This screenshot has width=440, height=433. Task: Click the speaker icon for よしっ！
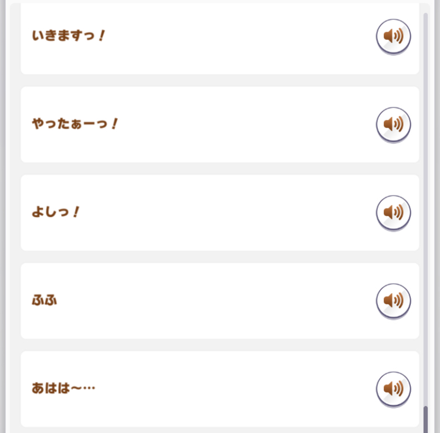[x=393, y=212]
